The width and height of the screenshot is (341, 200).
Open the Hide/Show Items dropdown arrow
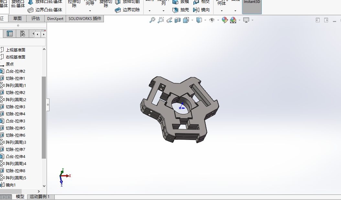(x=218, y=20)
